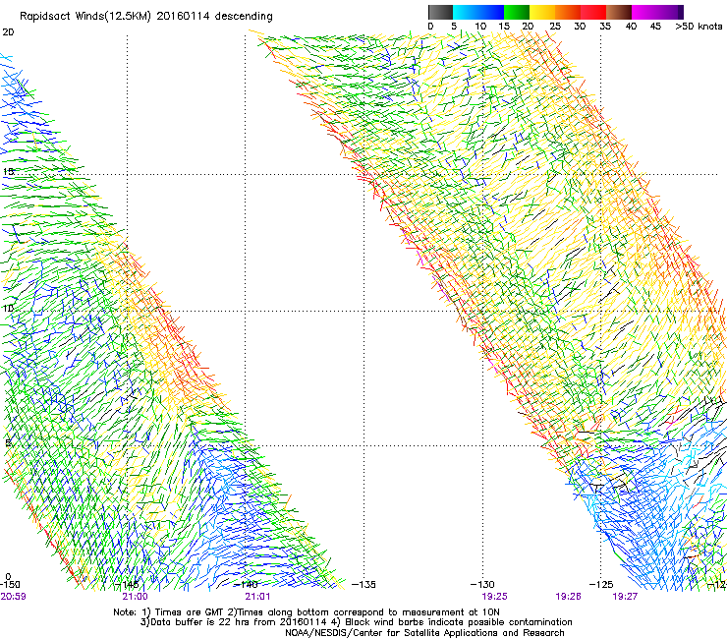Click the green 15-20 knots legend swatch

pos(517,12)
